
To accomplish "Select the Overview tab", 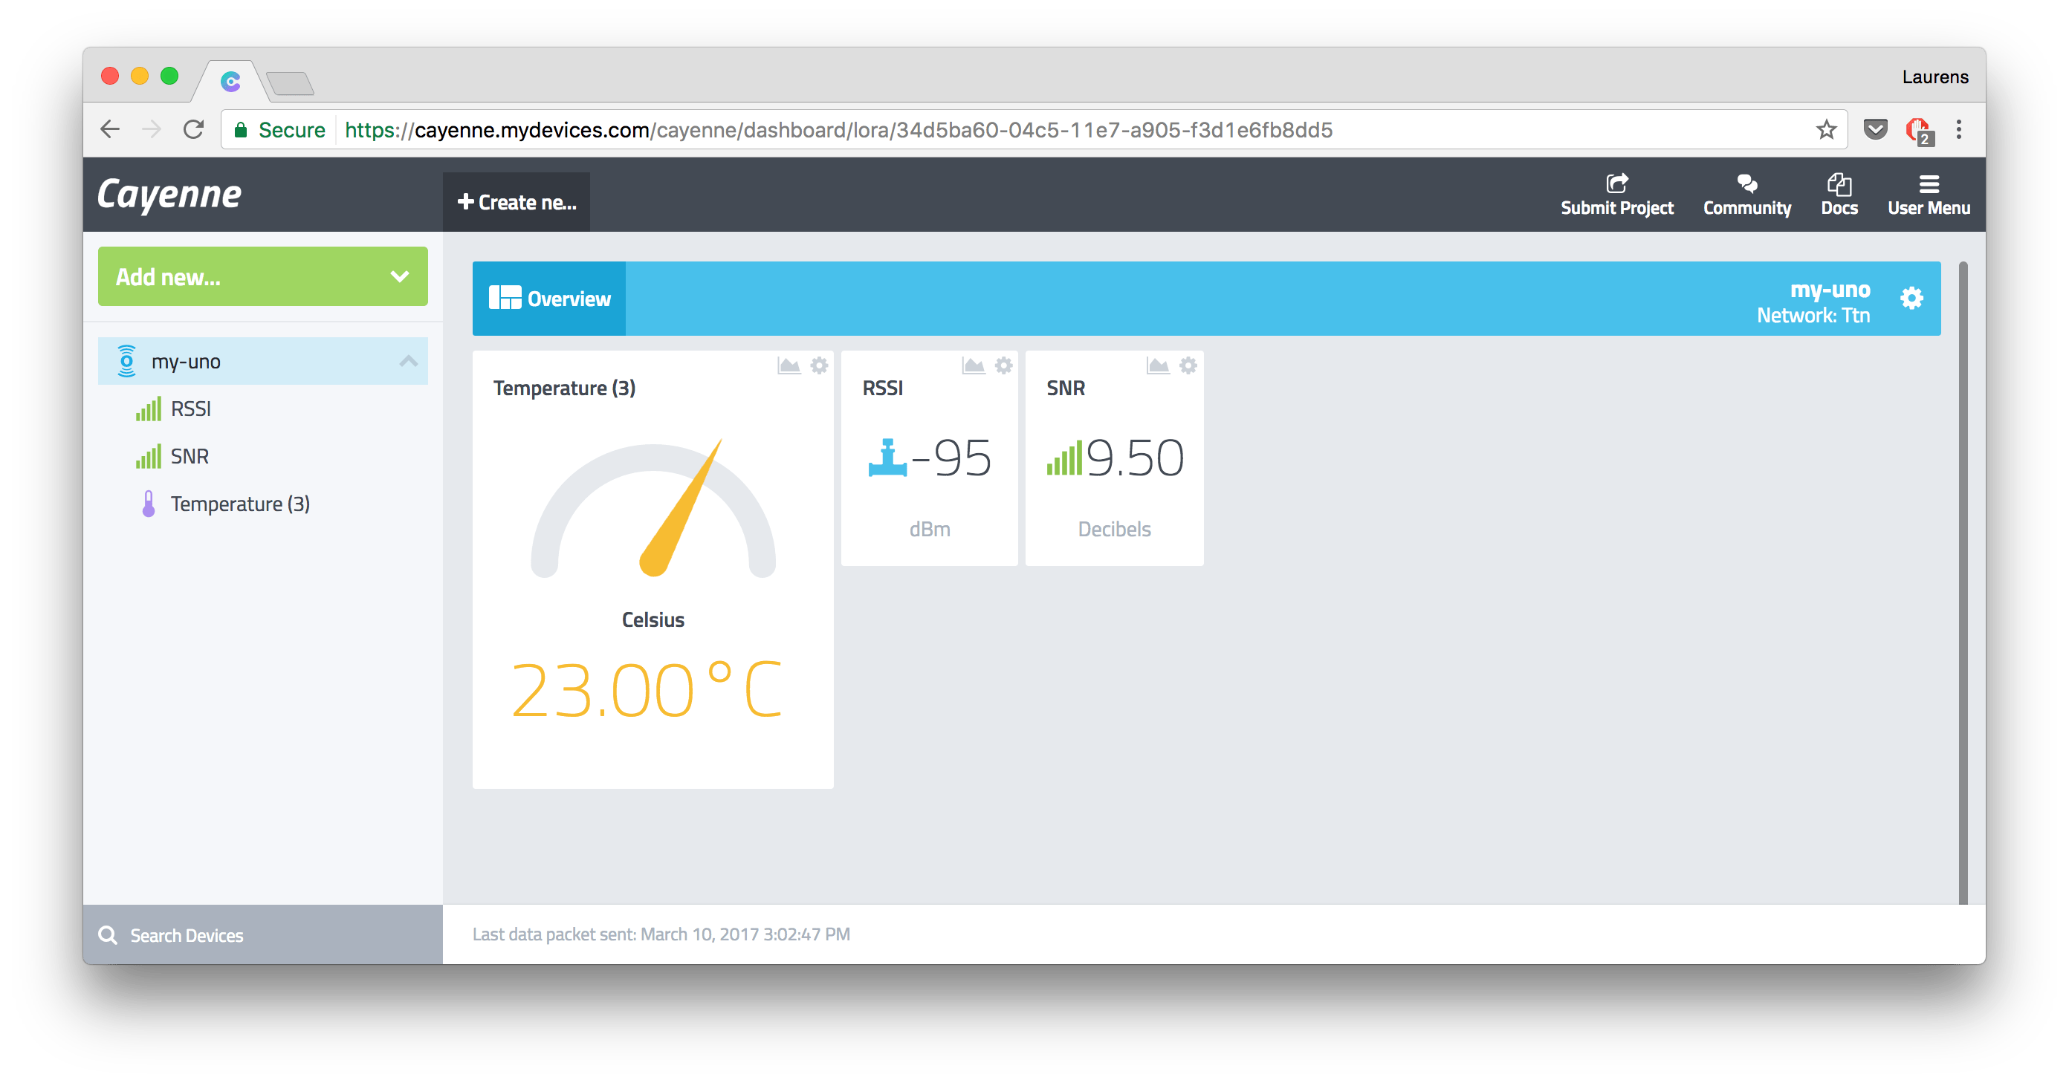I will coord(549,299).
